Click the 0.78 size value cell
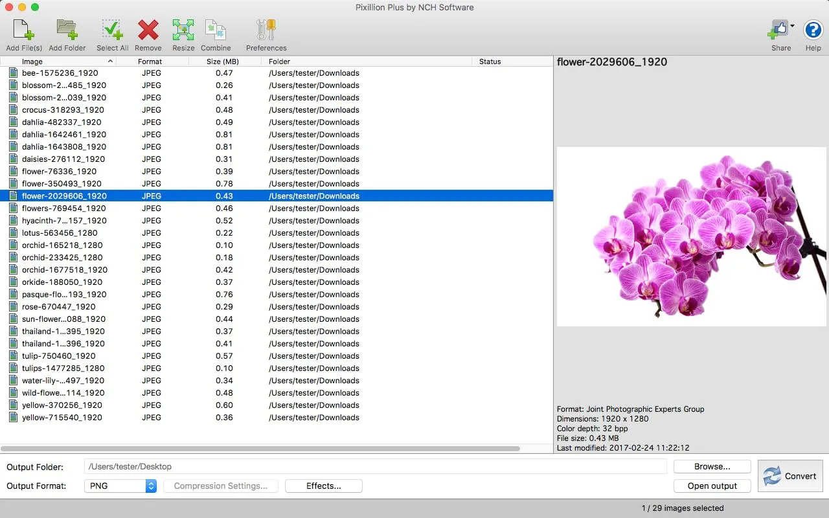 click(225, 184)
